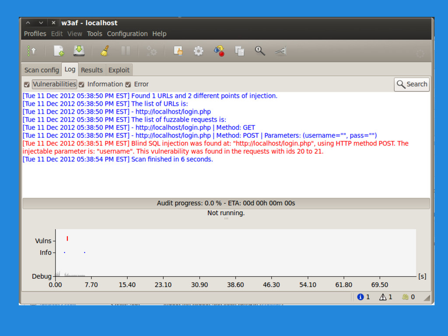The image size is (448, 336).
Task: Click the 'Method: GET' log line
Action: [x=139, y=127]
